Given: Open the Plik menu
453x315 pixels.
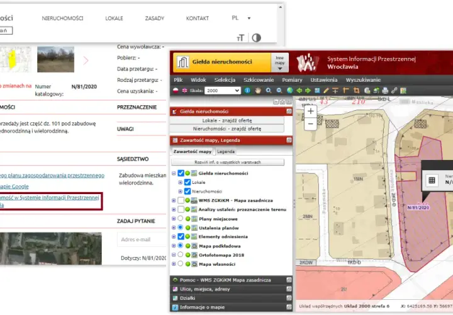Looking at the screenshot, I should click(178, 80).
